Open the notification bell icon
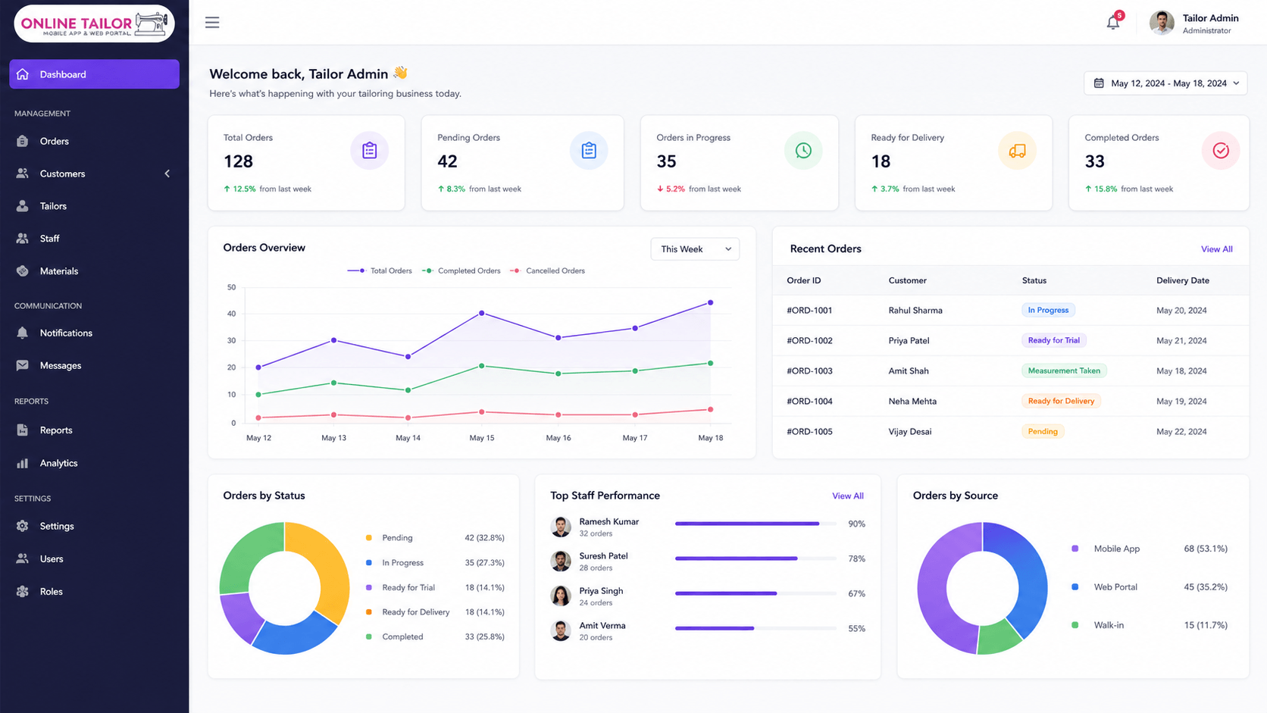This screenshot has height=713, width=1267. [1112, 23]
